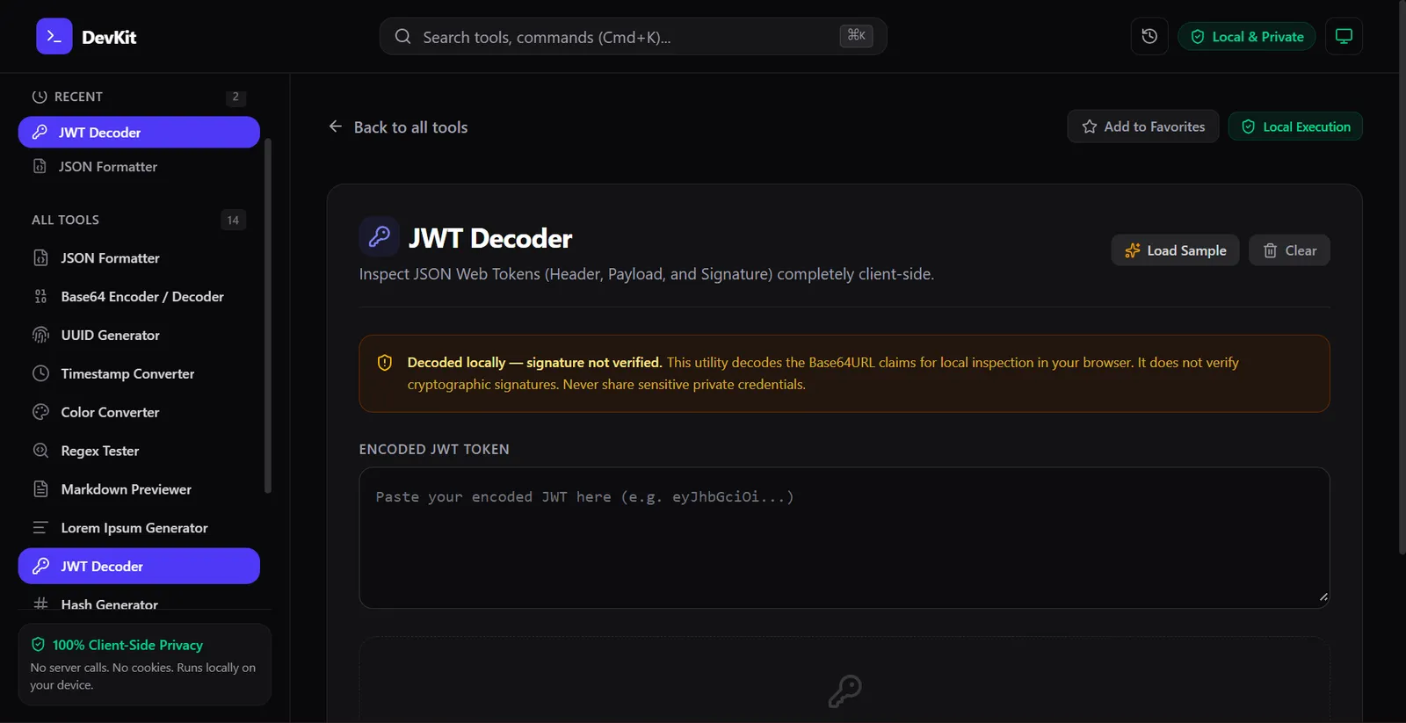This screenshot has height=723, width=1406.
Task: Click the sparkle icon on Load Sample
Action: click(1133, 250)
